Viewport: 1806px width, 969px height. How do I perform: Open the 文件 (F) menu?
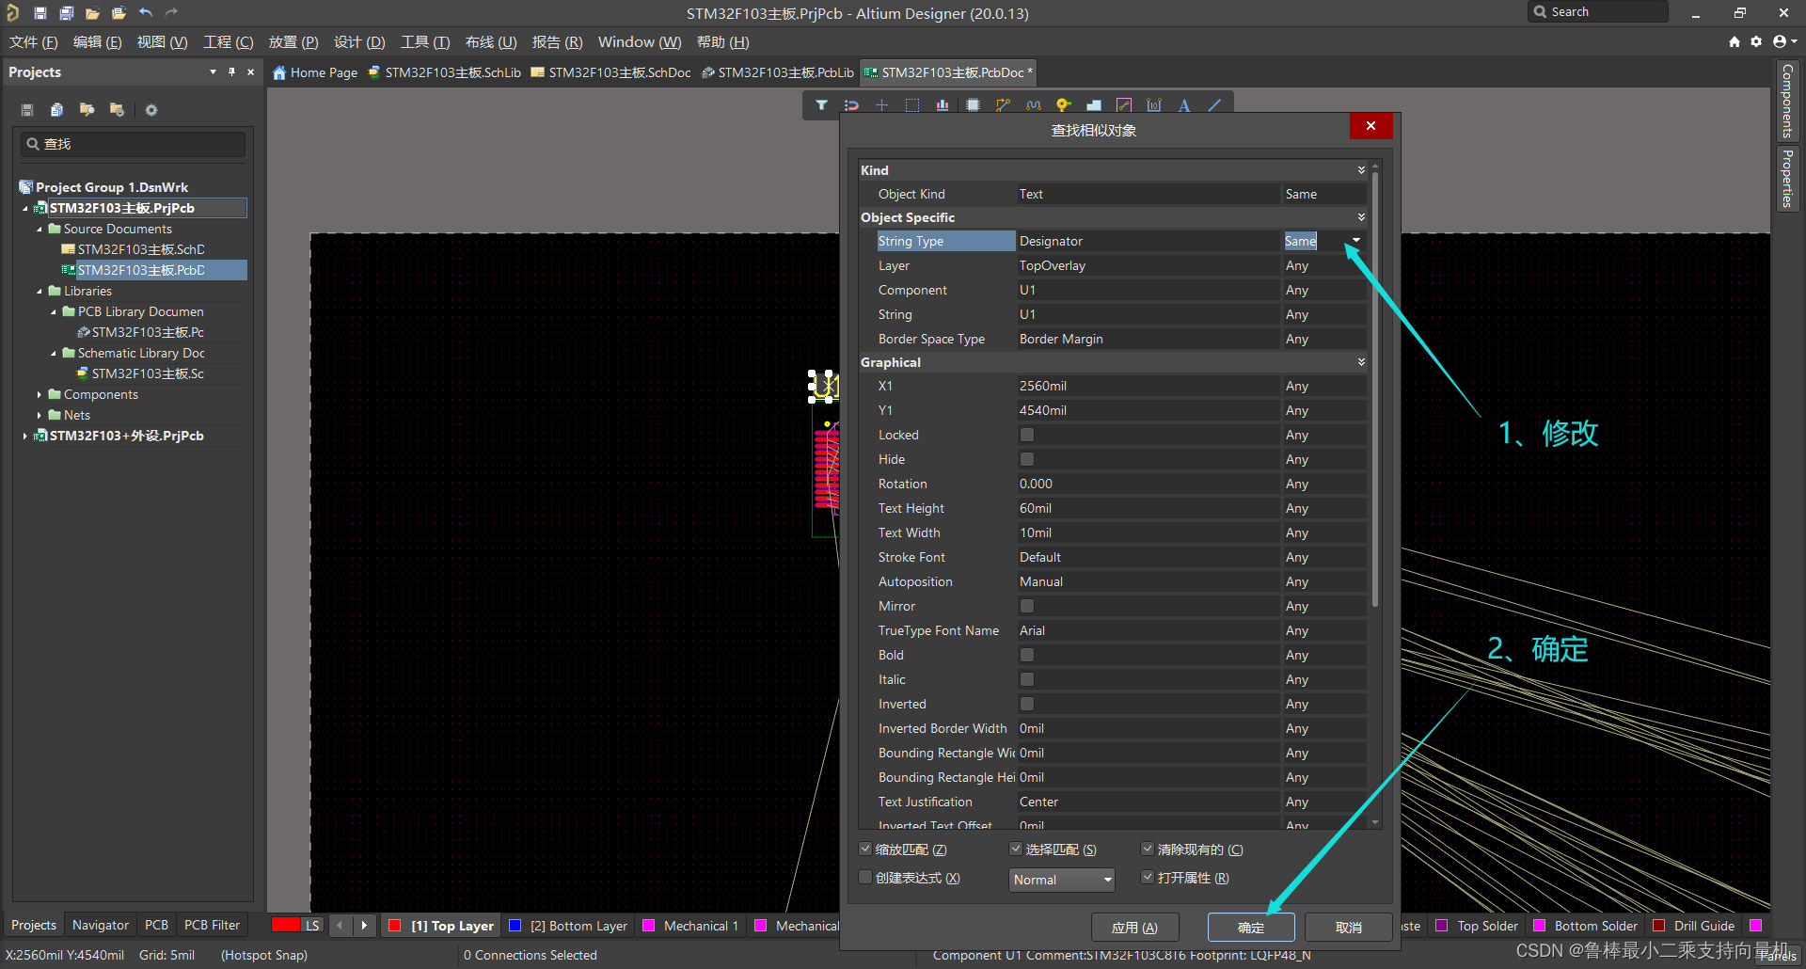click(34, 42)
